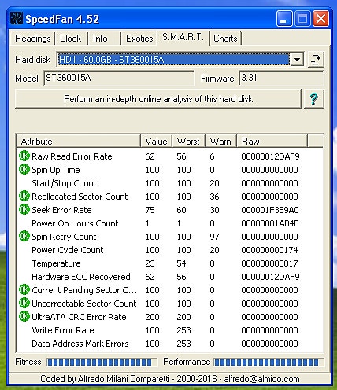Select the Write Error Rate row
The width and height of the screenshot is (337, 390).
(169, 330)
